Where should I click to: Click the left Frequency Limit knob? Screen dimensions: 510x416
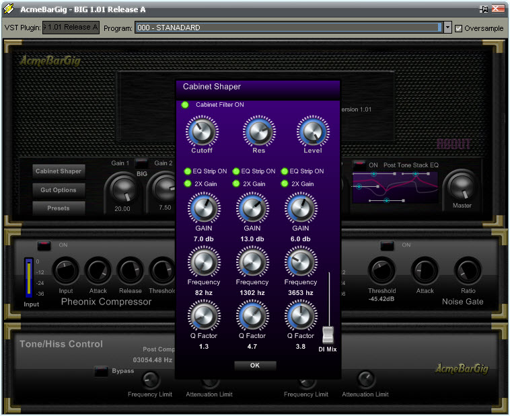pos(150,380)
